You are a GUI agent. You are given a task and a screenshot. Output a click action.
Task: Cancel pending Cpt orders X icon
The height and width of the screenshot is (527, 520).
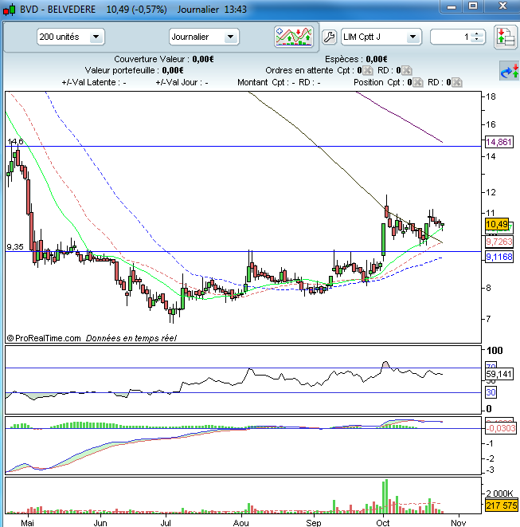(x=368, y=70)
